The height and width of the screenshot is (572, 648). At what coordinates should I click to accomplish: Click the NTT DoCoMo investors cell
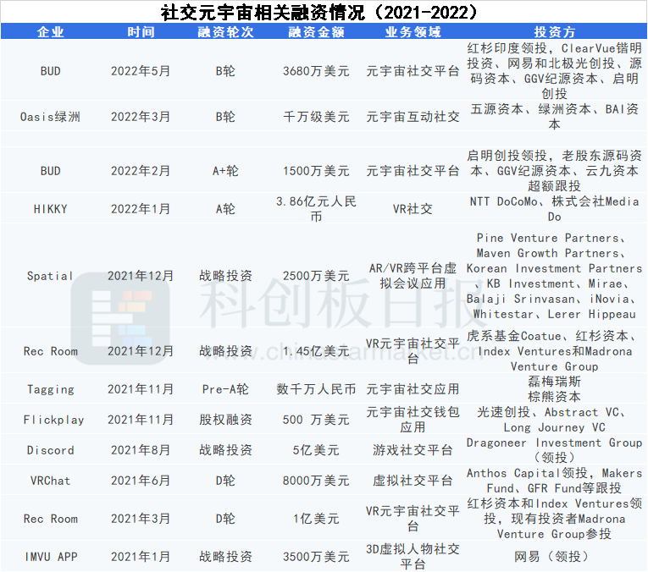pyautogui.click(x=555, y=209)
